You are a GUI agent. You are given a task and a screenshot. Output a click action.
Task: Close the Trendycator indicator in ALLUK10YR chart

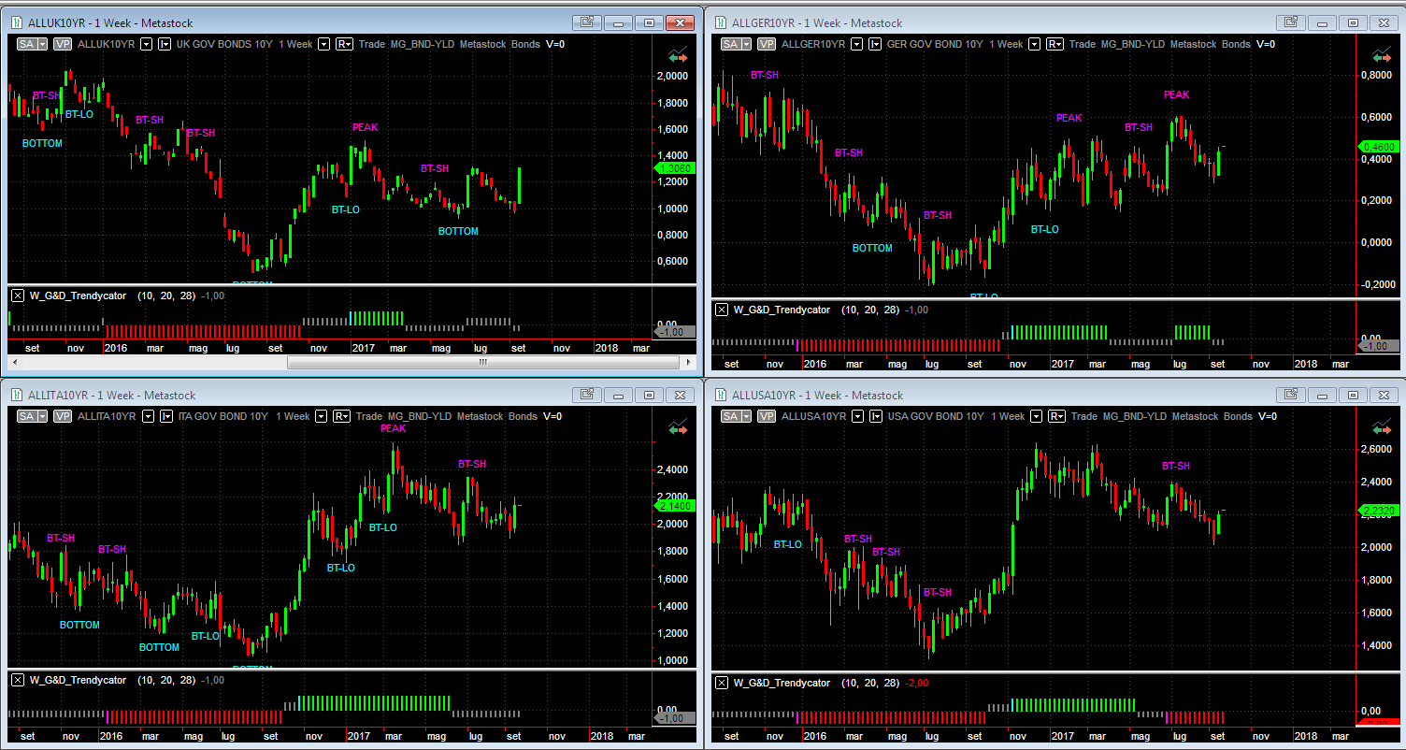click(x=17, y=296)
